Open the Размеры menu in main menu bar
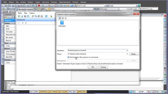Viewport: 168px width, 94px height. pos(54,2)
